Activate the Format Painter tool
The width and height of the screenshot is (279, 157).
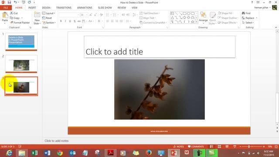[x=20, y=23]
